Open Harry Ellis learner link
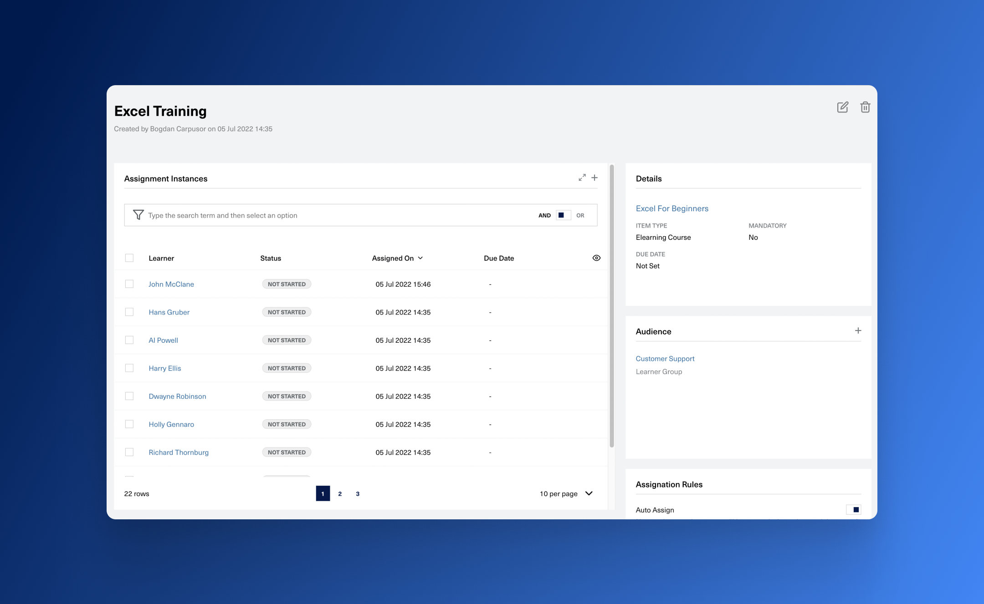The height and width of the screenshot is (604, 984). coord(165,368)
